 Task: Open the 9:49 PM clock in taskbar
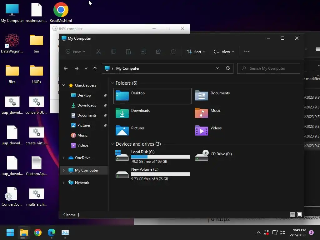pyautogui.click(x=298, y=232)
